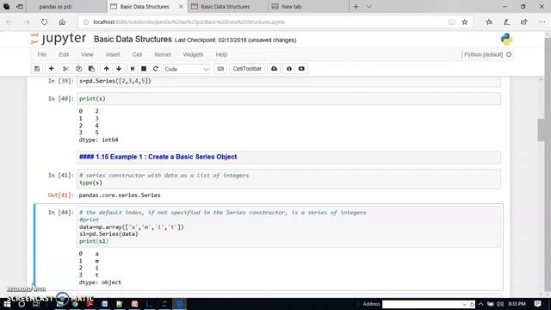
Task: Open the Insert menu
Action: pos(113,54)
